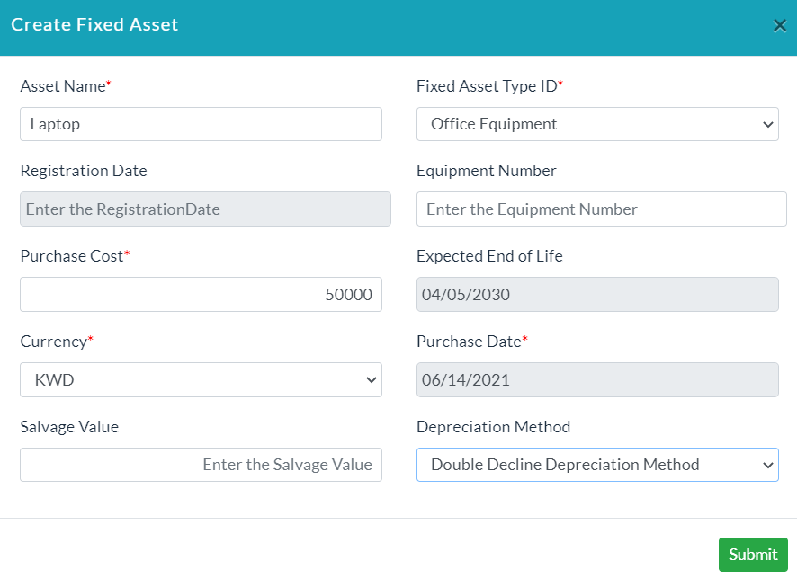
Task: Click the Create Fixed Asset title
Action: 94,25
